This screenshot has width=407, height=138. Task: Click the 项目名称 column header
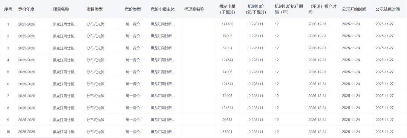coord(61,9)
